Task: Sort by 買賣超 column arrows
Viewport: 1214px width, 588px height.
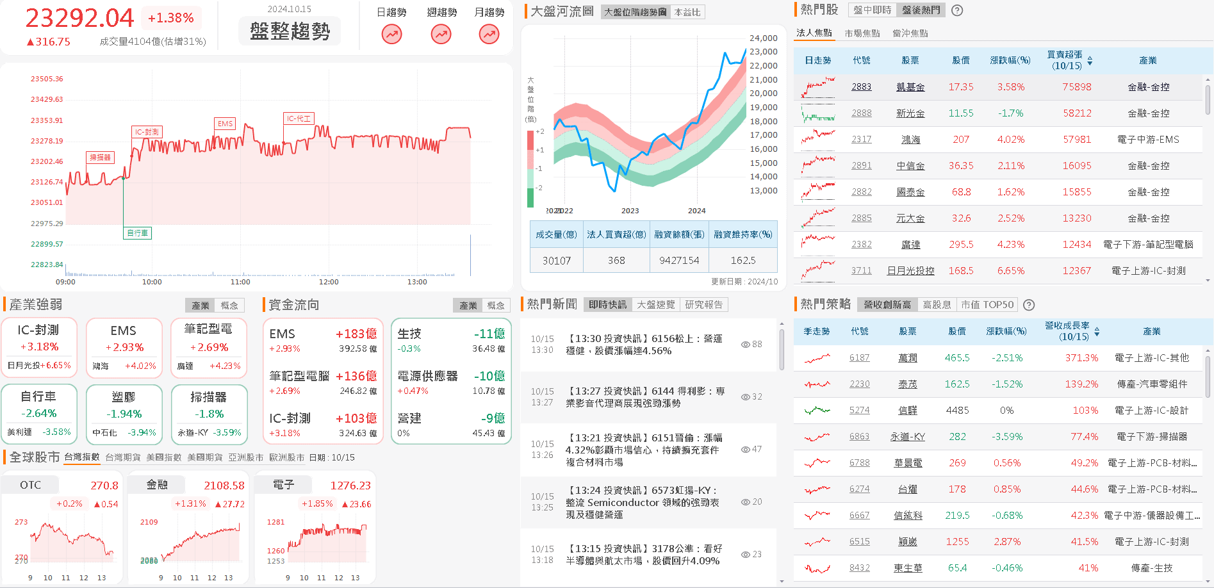Action: (1090, 61)
